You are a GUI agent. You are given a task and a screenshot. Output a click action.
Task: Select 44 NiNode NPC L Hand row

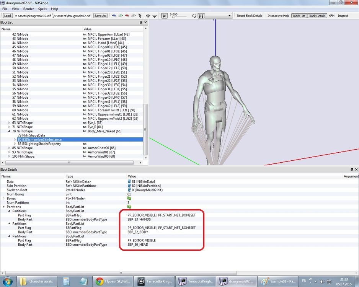pyautogui.click(x=72, y=43)
